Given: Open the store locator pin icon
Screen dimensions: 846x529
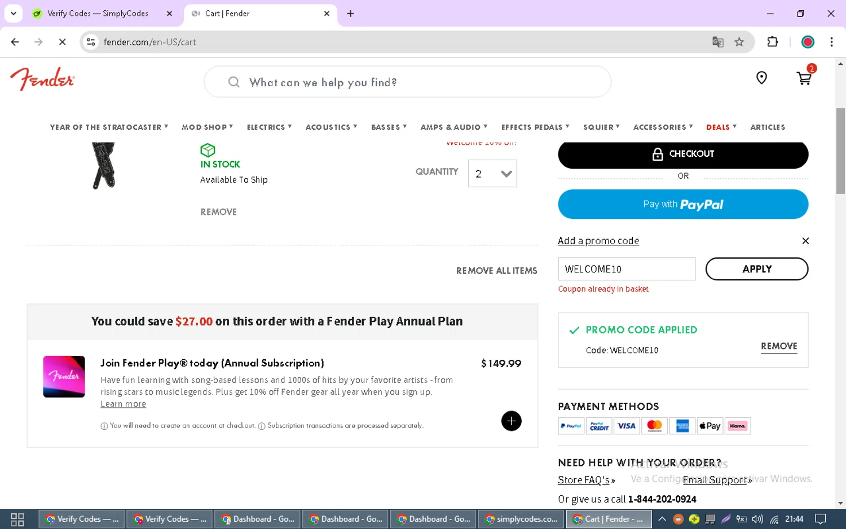Looking at the screenshot, I should coord(761,78).
